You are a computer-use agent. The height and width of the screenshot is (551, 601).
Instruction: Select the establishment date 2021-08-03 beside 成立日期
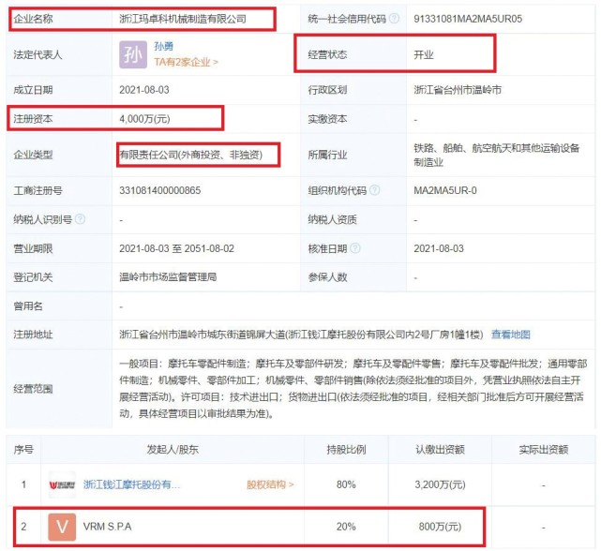point(144,90)
